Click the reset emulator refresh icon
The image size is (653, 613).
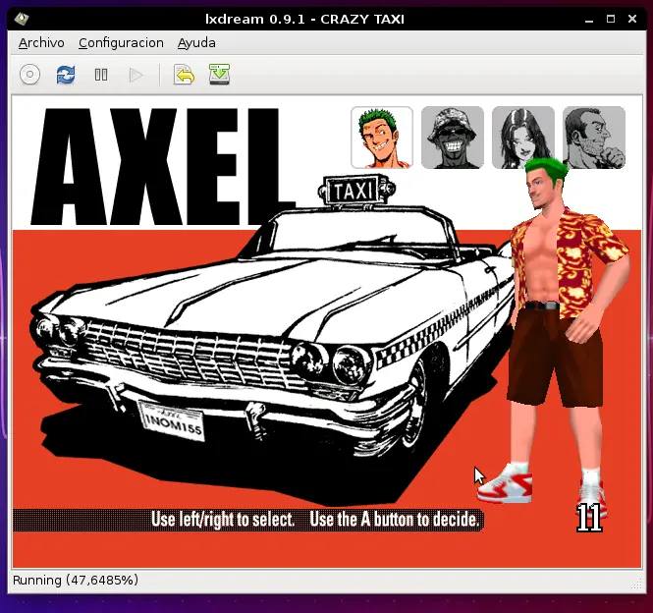[x=66, y=75]
